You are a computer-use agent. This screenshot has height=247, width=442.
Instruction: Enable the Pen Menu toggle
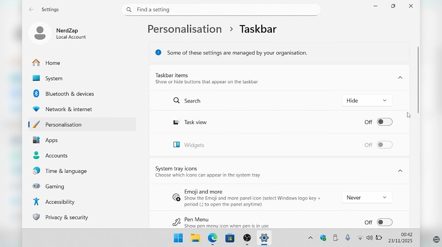[x=385, y=222]
